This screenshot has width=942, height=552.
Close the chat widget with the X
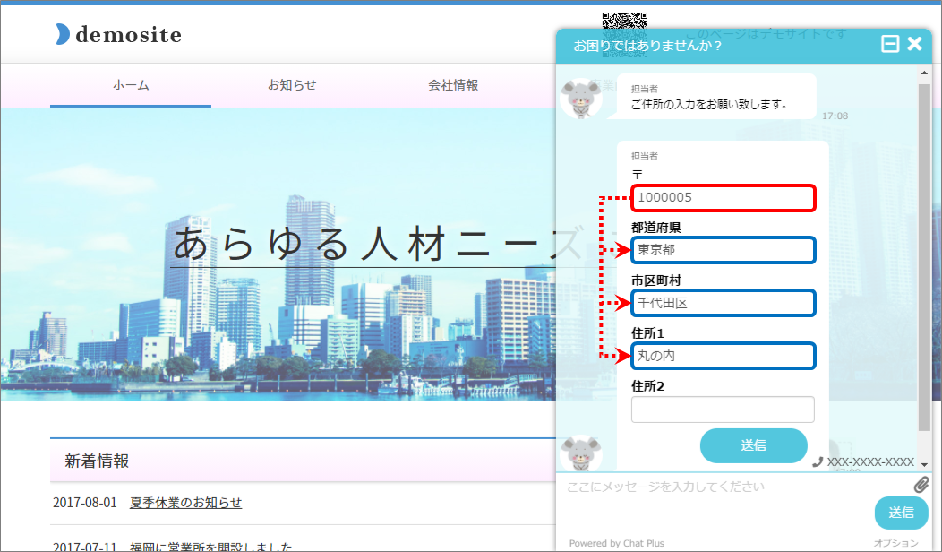coord(914,43)
